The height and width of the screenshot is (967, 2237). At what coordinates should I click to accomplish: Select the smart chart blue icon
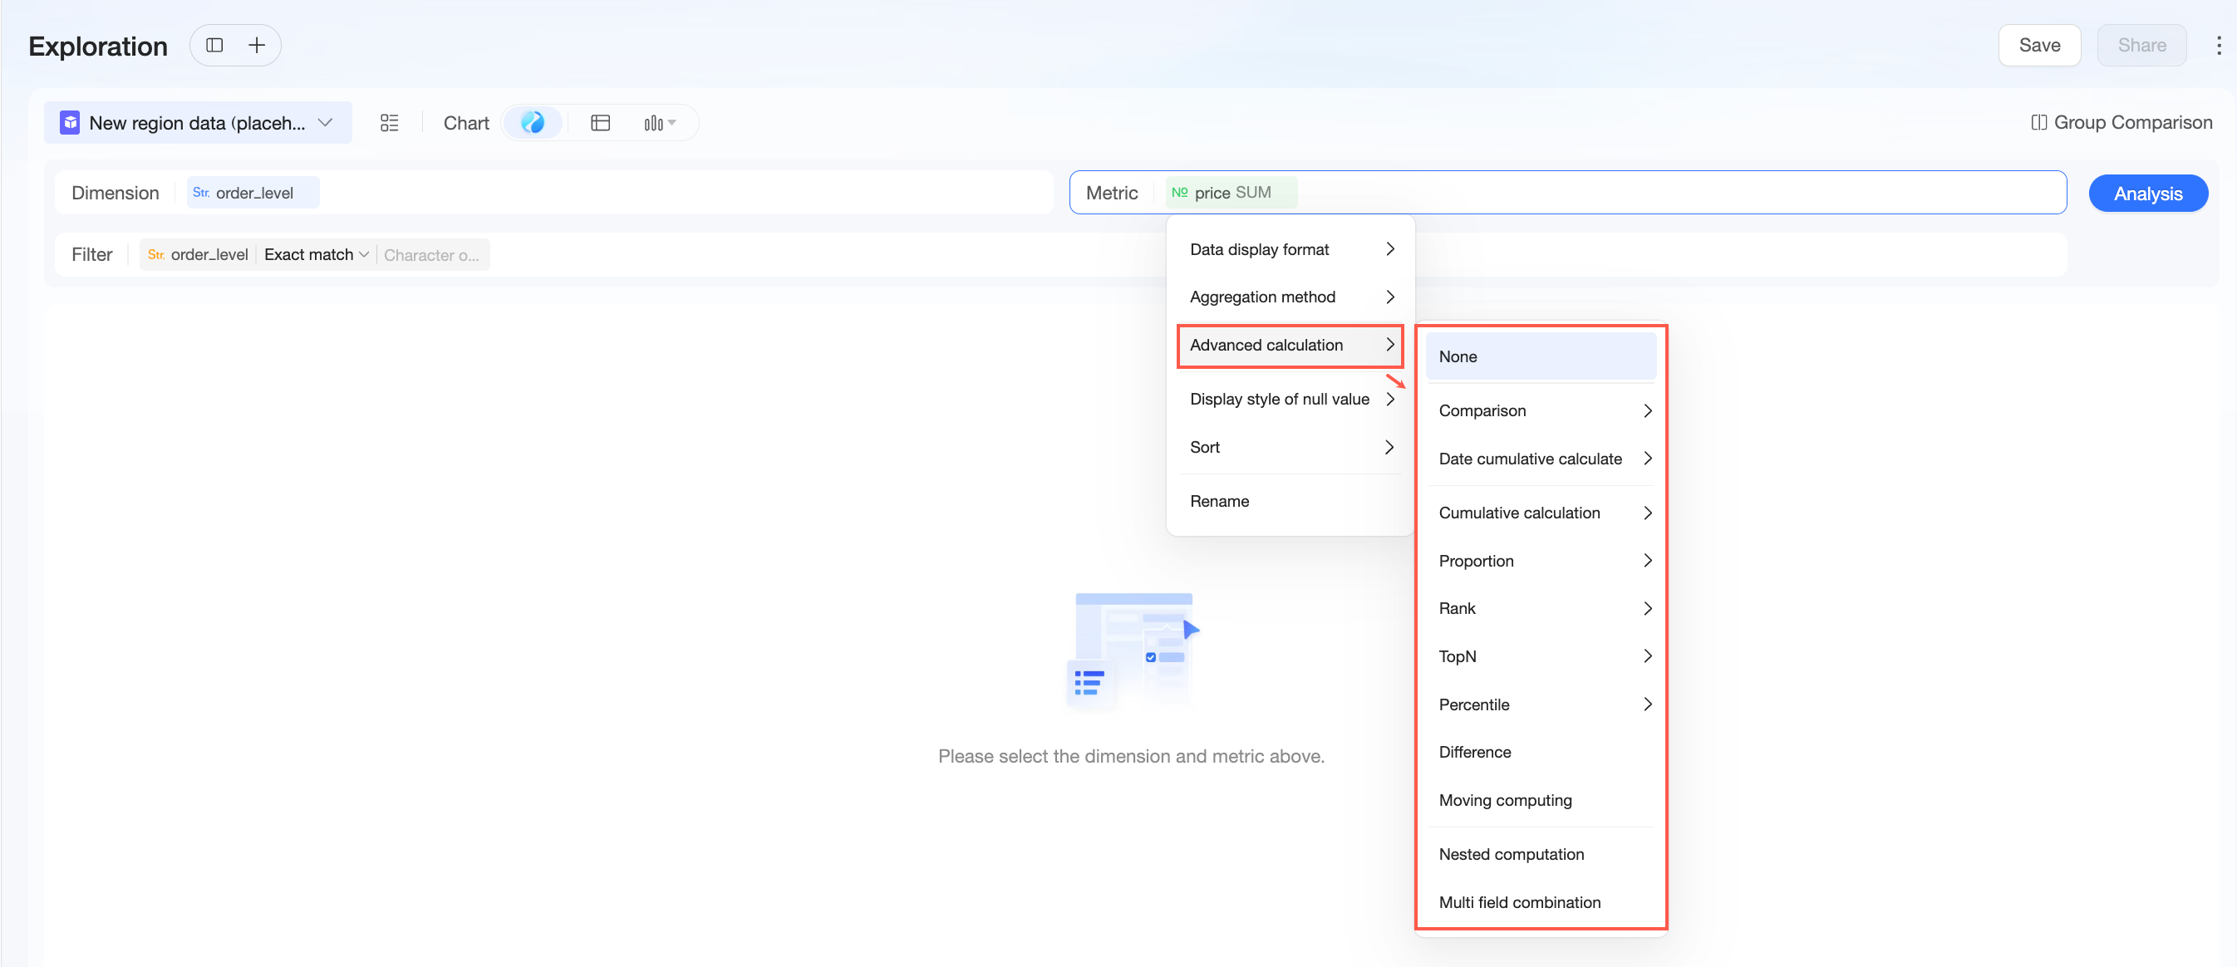(533, 122)
